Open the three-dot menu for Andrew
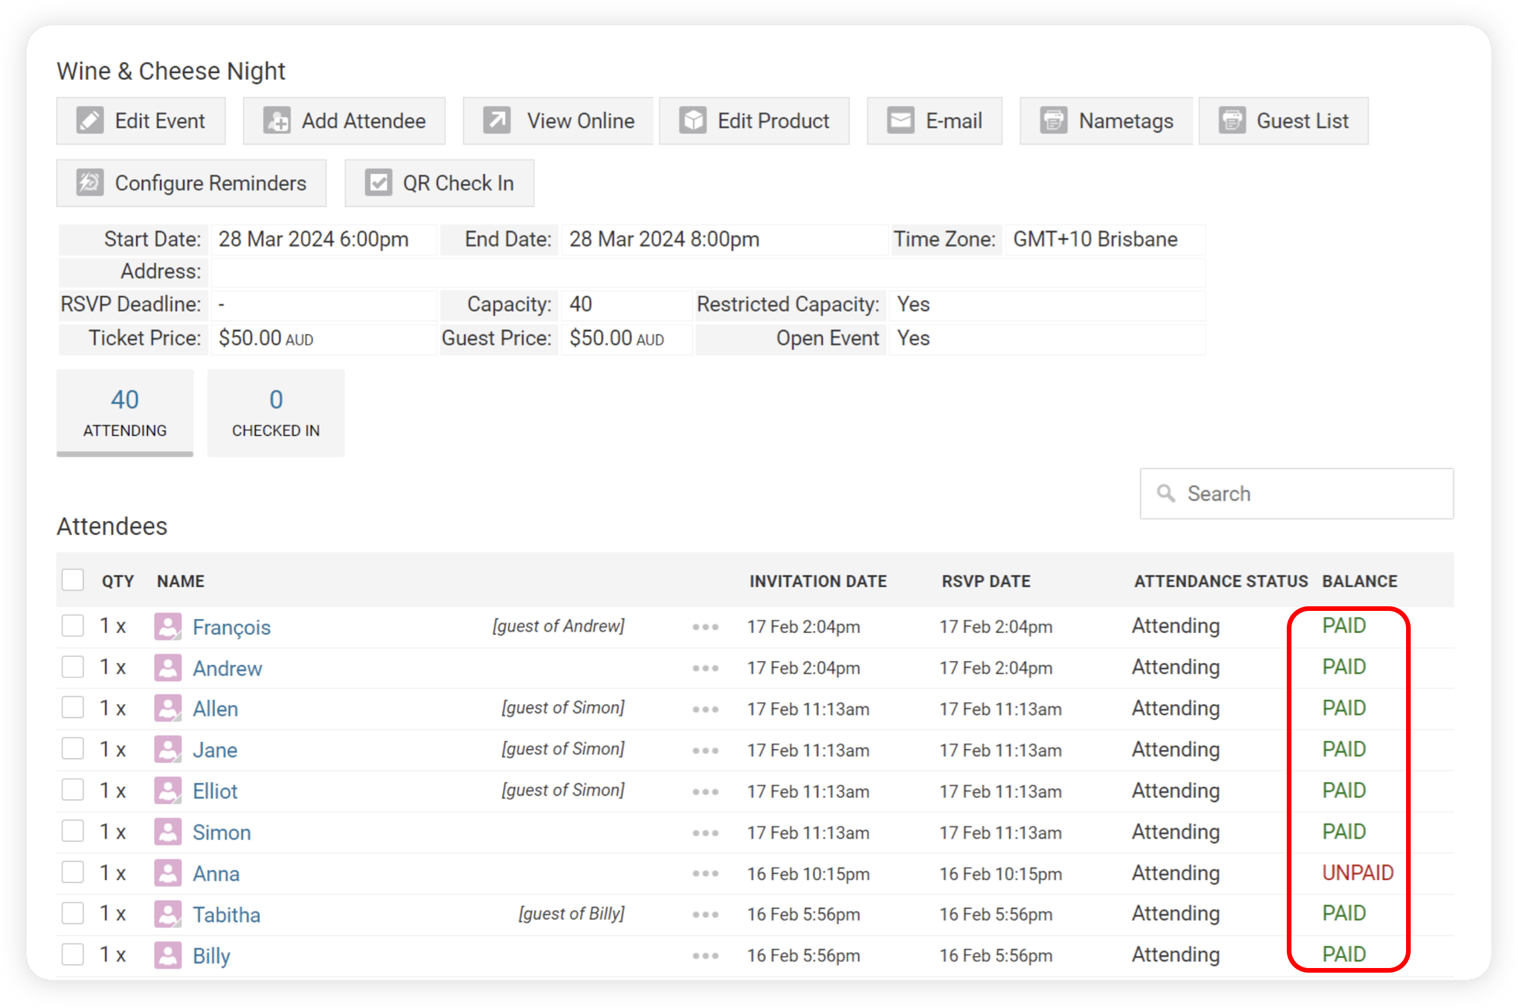This screenshot has width=1518, height=1008. [x=705, y=668]
